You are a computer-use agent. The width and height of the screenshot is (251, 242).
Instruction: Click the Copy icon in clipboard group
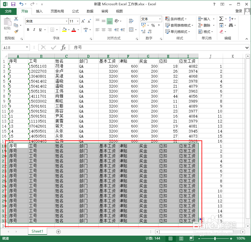16,25
